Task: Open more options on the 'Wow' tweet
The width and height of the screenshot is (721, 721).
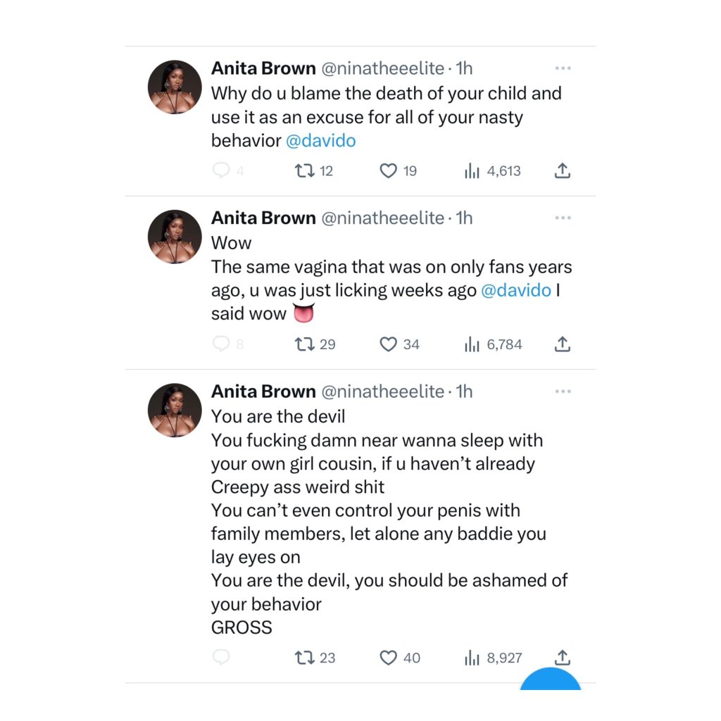Action: click(x=562, y=218)
